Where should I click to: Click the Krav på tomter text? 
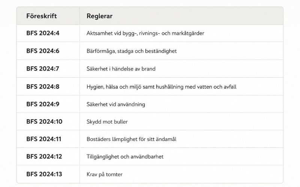(x=105, y=174)
